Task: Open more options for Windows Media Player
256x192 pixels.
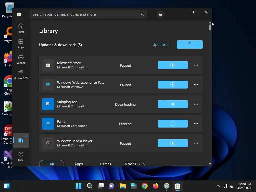Action: (196, 143)
